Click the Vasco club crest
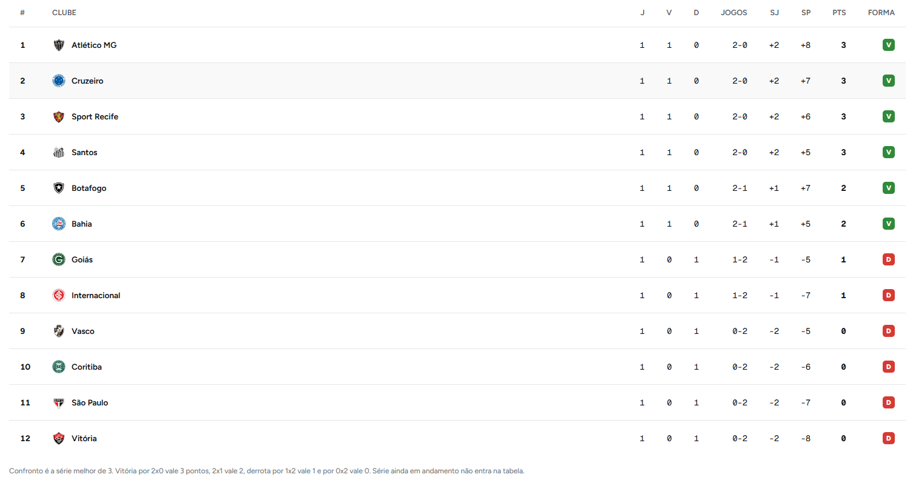Screen dimensions: 913x483 (58, 331)
